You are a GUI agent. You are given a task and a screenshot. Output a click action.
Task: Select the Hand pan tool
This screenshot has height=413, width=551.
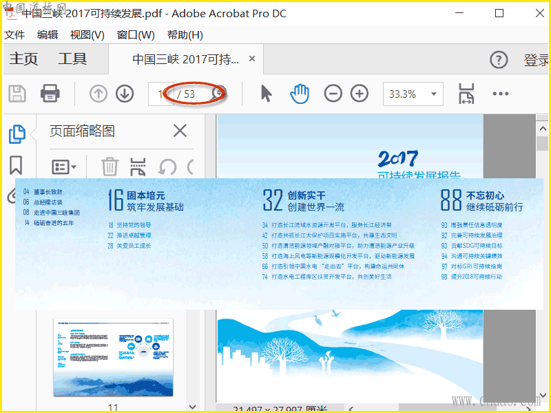pos(300,94)
